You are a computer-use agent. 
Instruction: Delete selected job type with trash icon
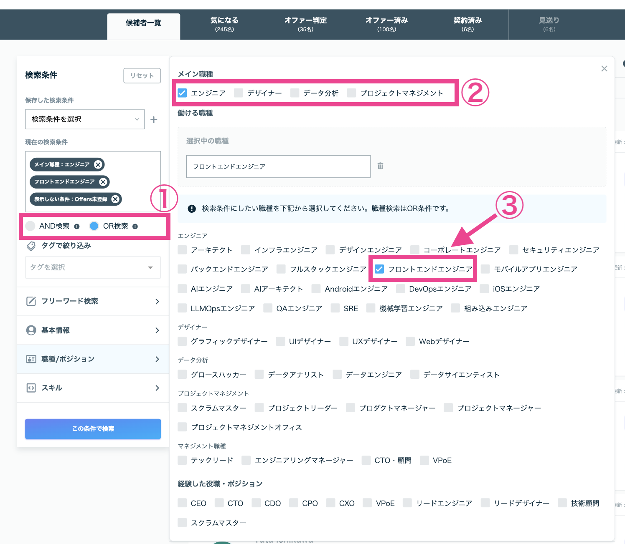pos(380,166)
